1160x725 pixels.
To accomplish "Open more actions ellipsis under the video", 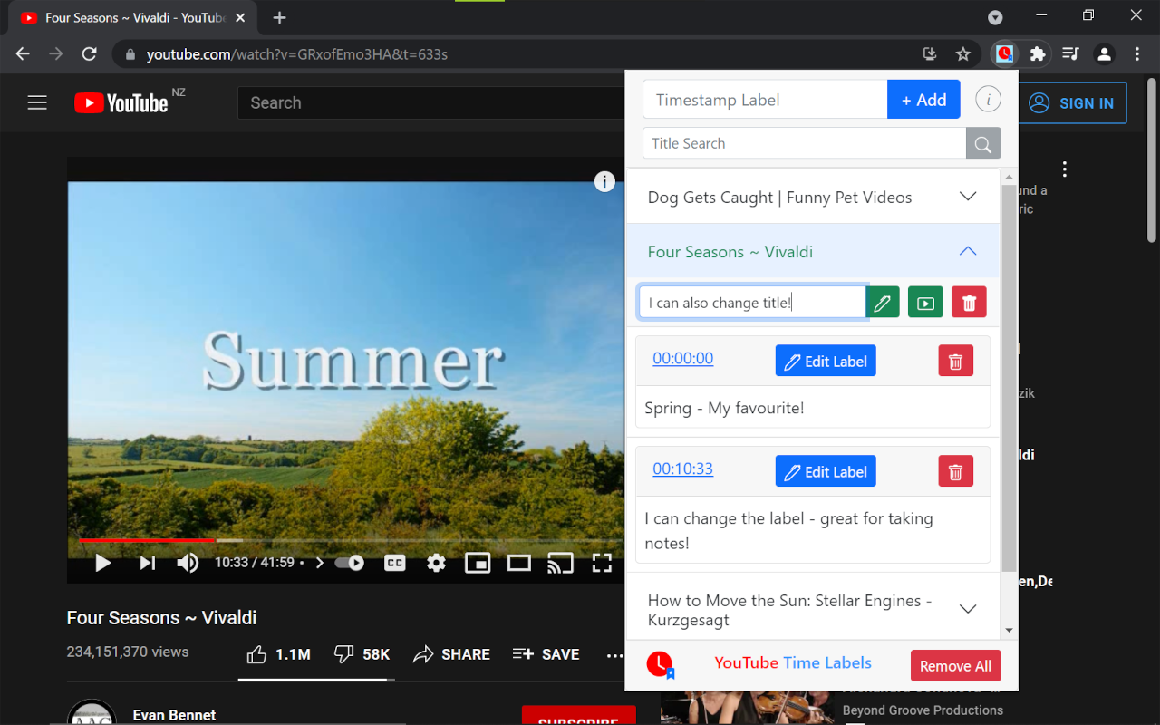I will coord(615,654).
